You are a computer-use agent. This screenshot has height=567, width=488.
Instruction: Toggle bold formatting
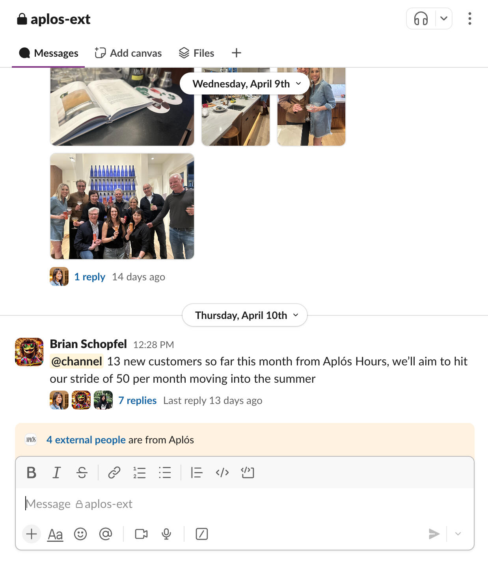[32, 472]
